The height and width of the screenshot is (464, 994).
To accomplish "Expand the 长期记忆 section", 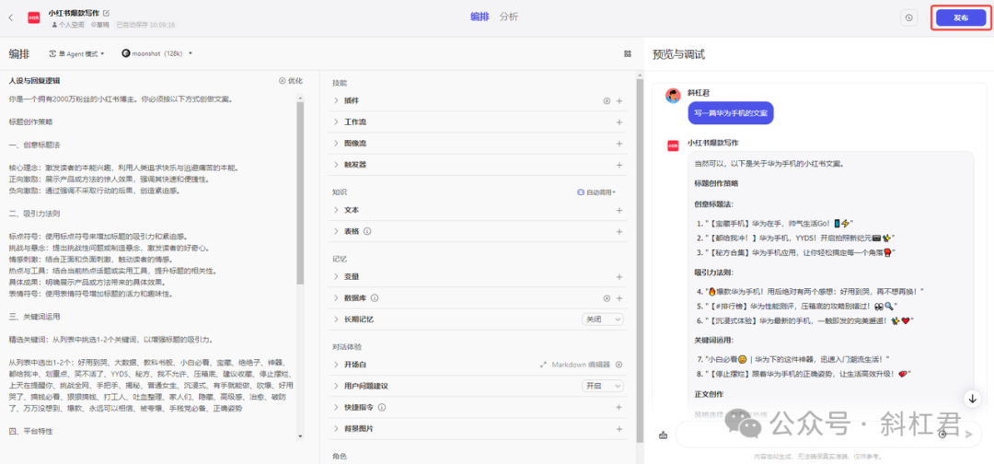I will tap(337, 319).
